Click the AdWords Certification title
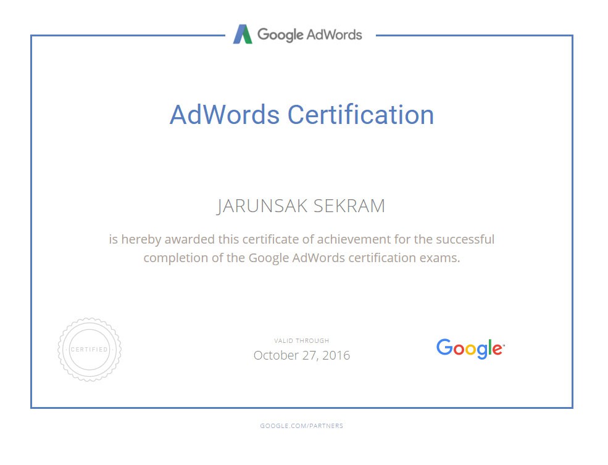Screen dimensions: 608x465 [302, 115]
